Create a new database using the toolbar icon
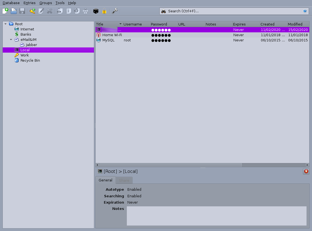Image resolution: width=312 pixels, height=231 pixels. 5,11
